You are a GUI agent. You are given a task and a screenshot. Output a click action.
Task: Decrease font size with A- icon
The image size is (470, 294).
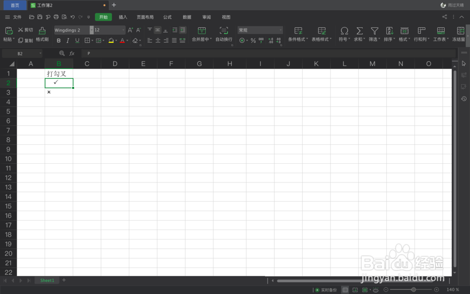(x=138, y=30)
